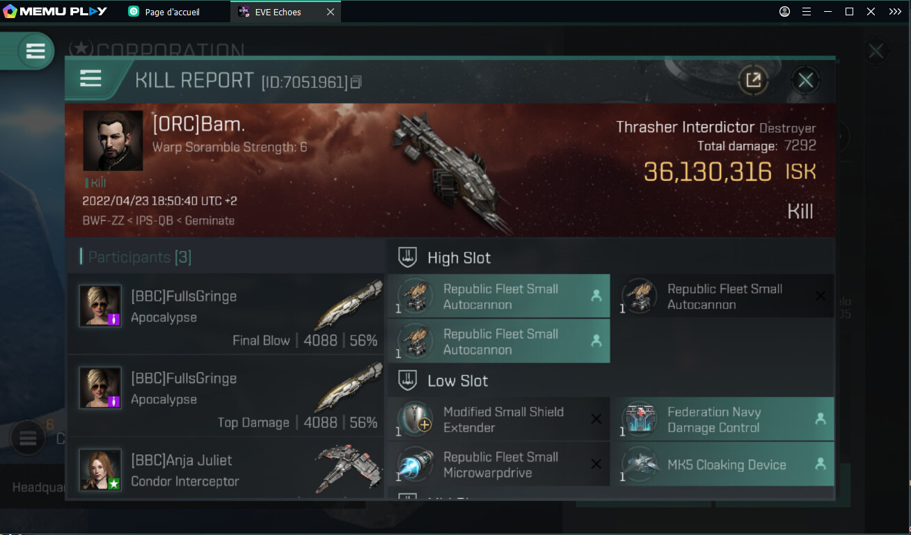The width and height of the screenshot is (911, 535).
Task: Copy the kill report ID
Action: [356, 82]
